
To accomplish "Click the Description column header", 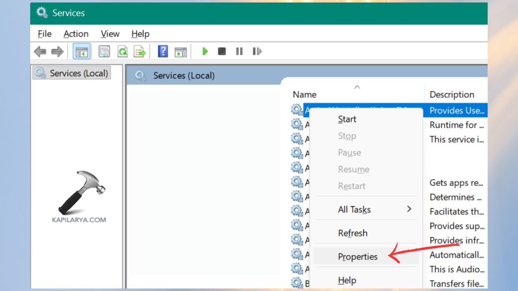I will pyautogui.click(x=452, y=94).
